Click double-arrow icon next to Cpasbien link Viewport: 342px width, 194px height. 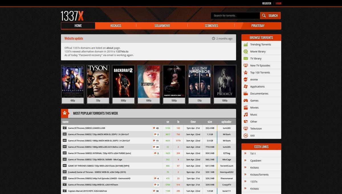click(x=245, y=160)
